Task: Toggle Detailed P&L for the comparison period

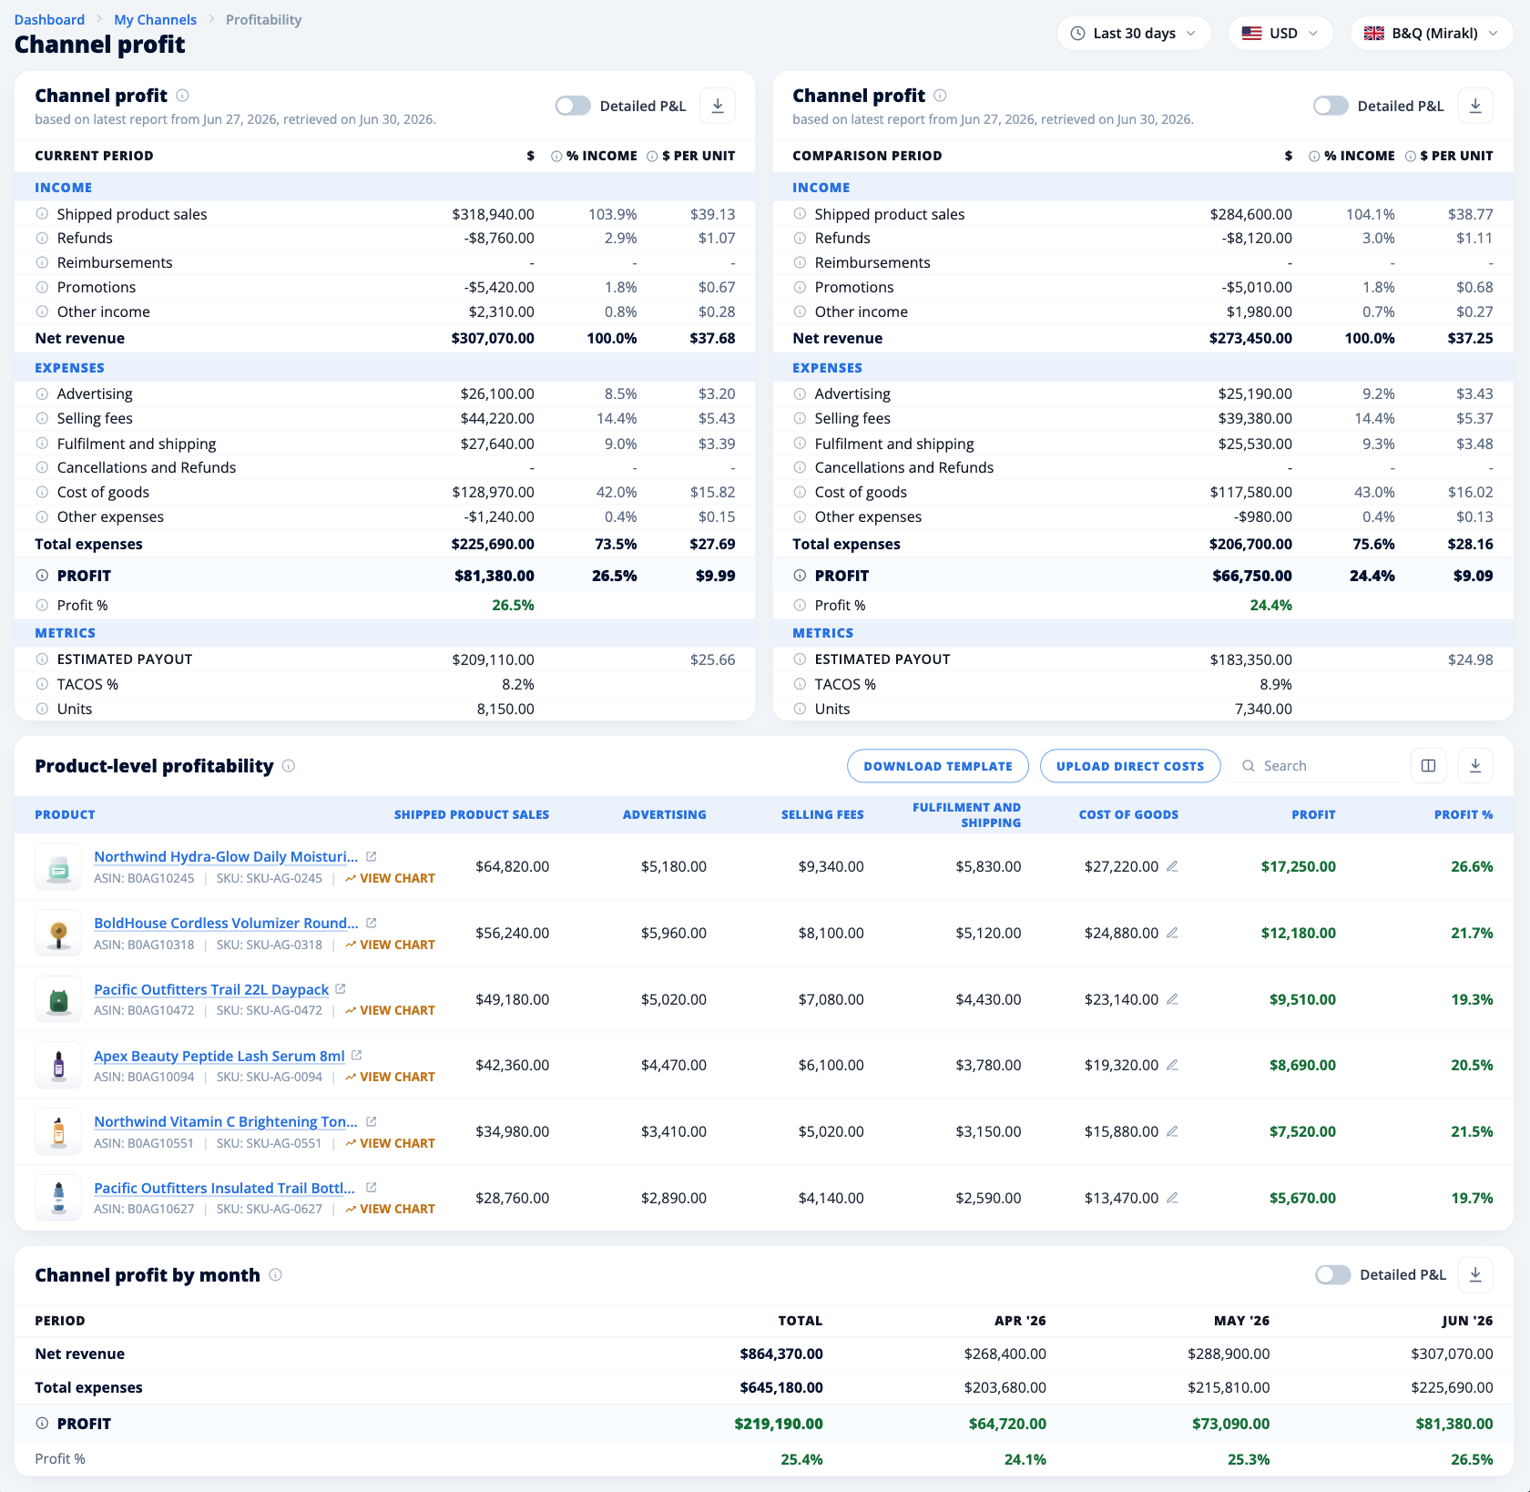Action: click(1331, 106)
